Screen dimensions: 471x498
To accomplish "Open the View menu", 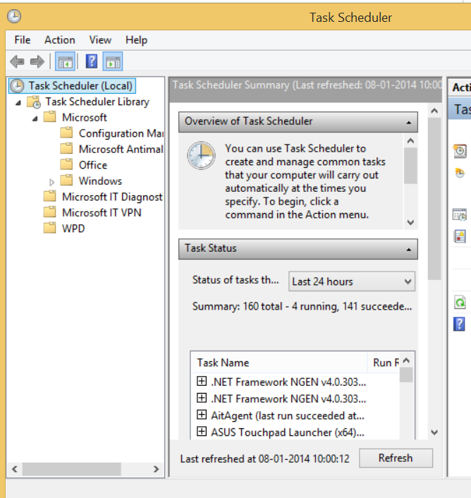I will 100,40.
